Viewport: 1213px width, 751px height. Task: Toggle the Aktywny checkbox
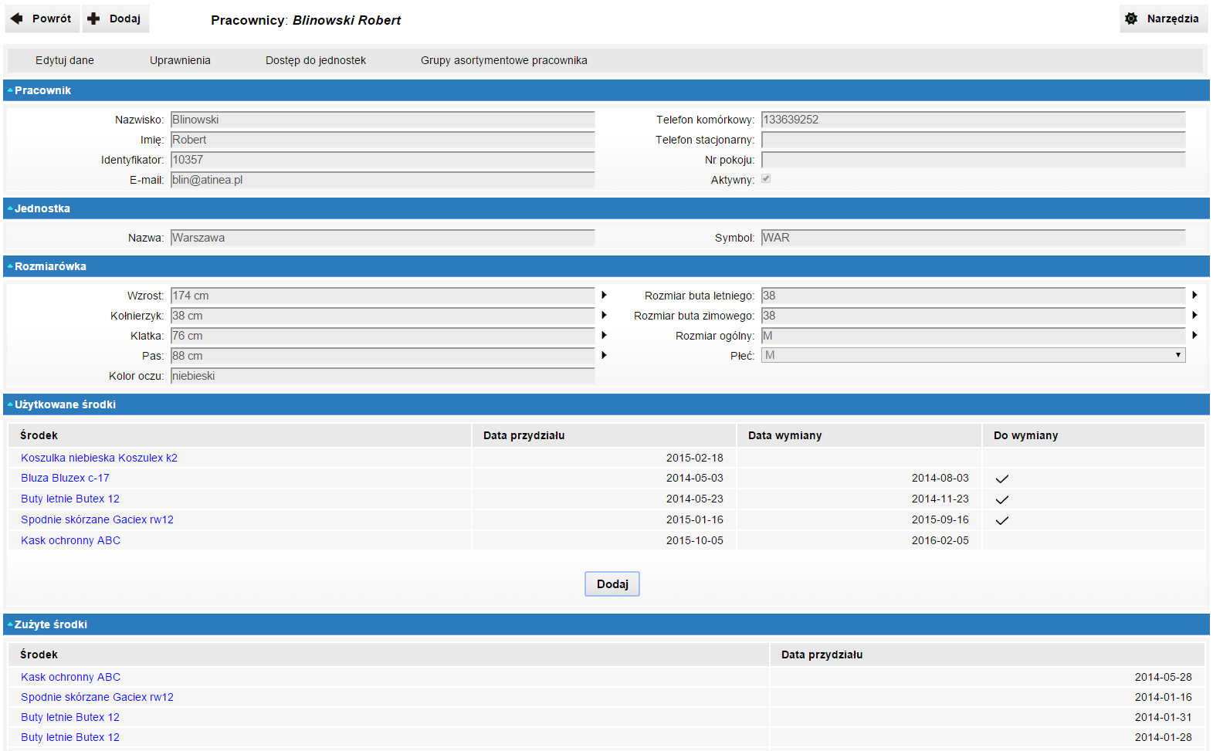pyautogui.click(x=766, y=178)
